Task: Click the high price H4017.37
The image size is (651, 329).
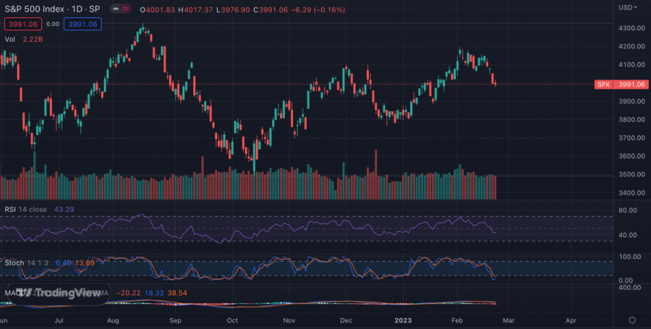Action: tap(195, 9)
